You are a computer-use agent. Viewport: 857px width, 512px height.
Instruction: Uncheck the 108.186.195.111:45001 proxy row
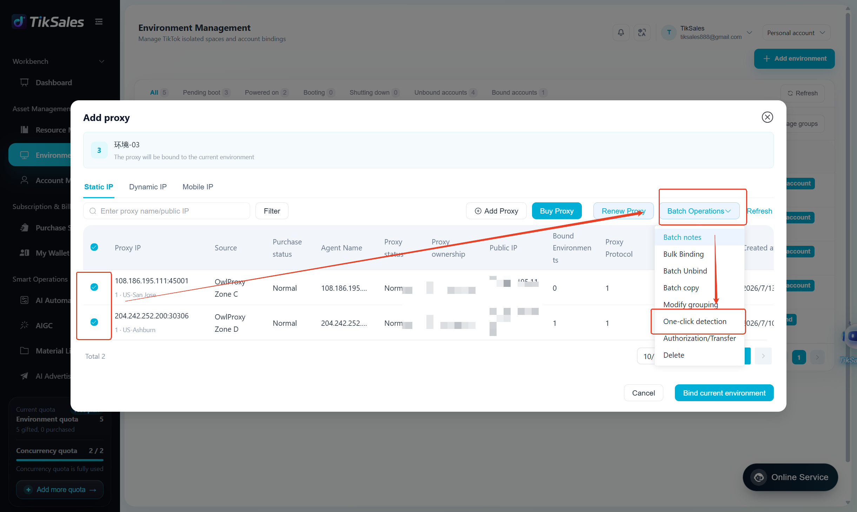pos(94,287)
